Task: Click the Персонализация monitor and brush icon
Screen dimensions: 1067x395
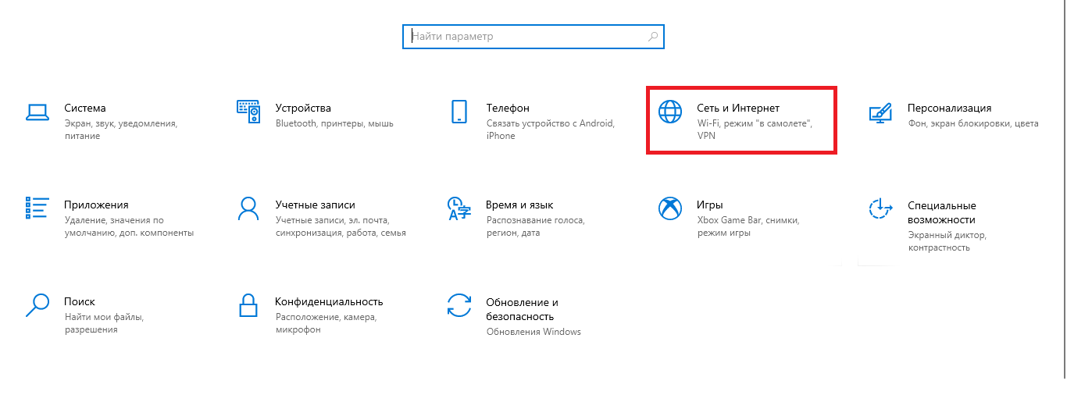Action: pos(880,112)
